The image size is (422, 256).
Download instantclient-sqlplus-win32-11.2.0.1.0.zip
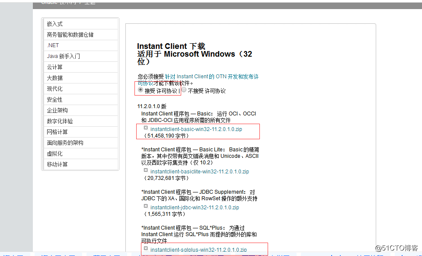click(198, 250)
